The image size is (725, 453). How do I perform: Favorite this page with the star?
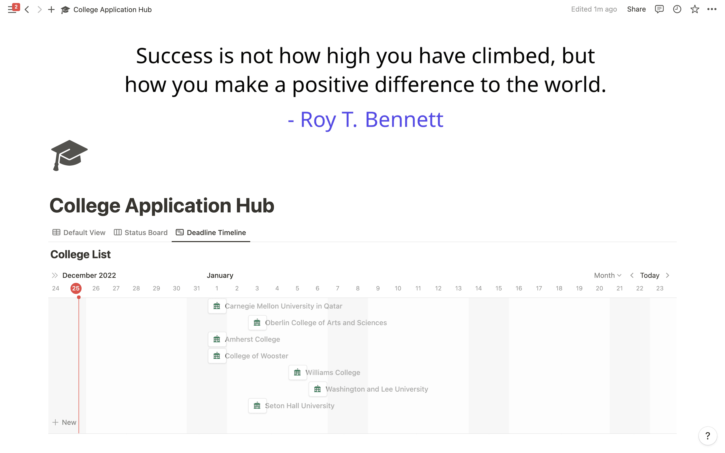point(695,9)
